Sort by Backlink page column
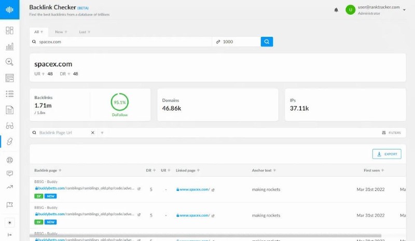Screen dimensions: 415x241 click(x=48, y=171)
